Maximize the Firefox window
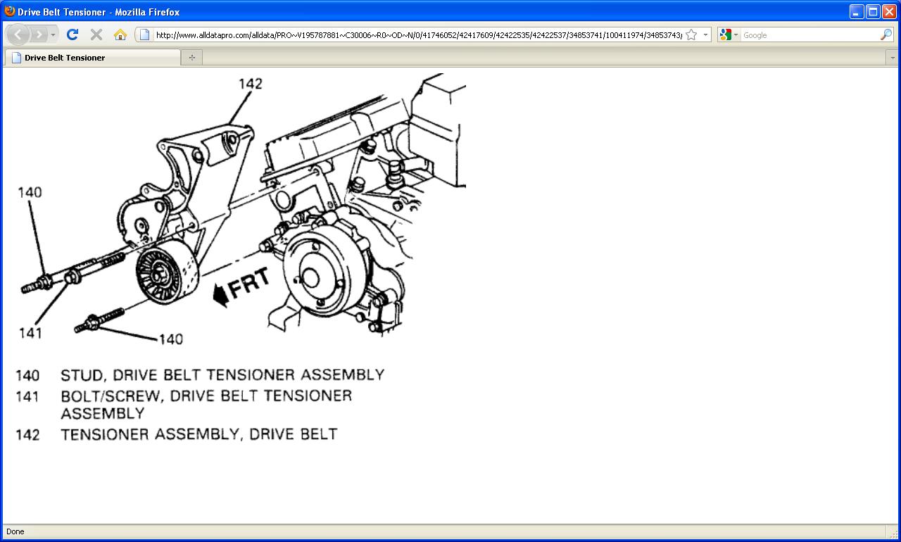This screenshot has height=542, width=901. [873, 11]
